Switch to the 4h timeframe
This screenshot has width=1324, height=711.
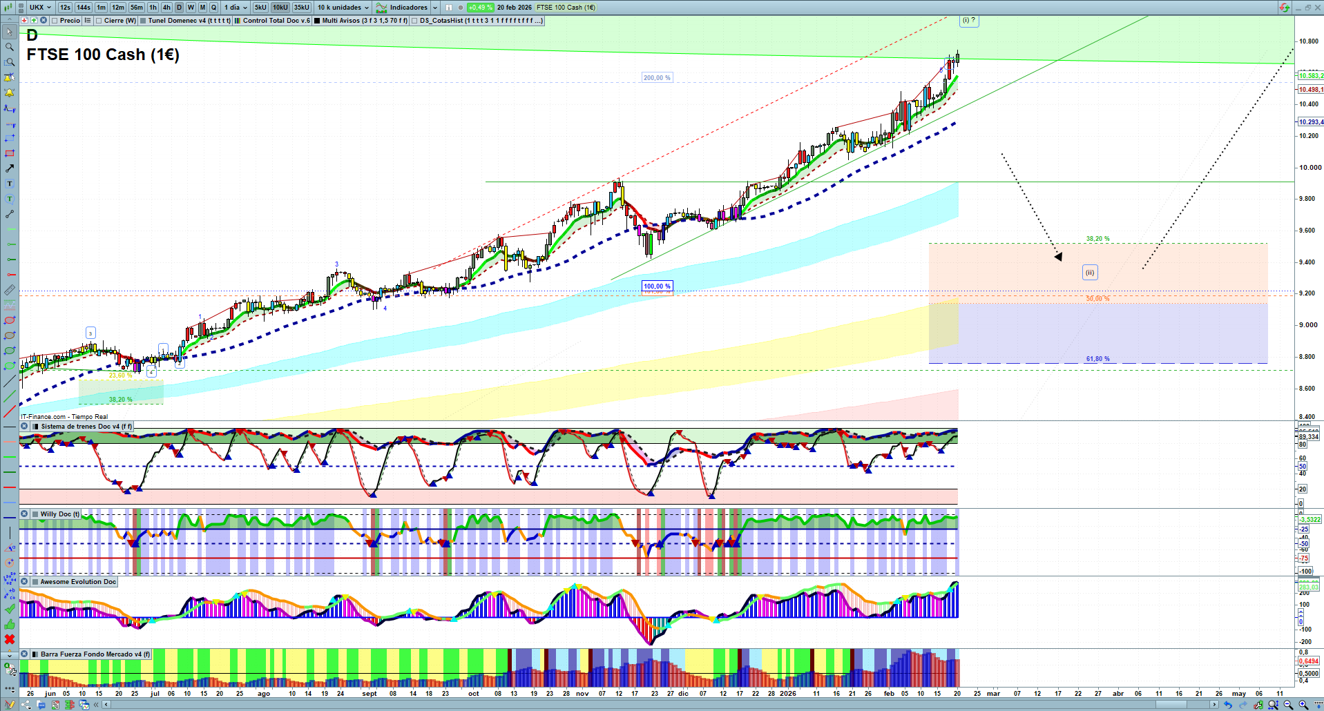166,8
